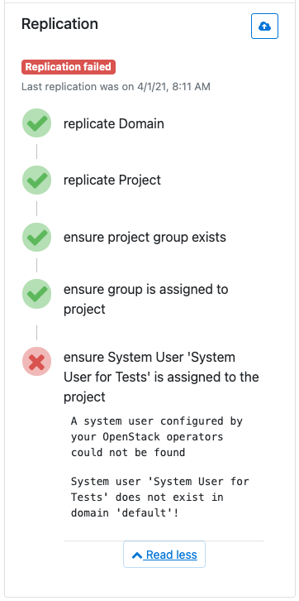
Task: Select the replicate Domain step label
Action: 113,124
